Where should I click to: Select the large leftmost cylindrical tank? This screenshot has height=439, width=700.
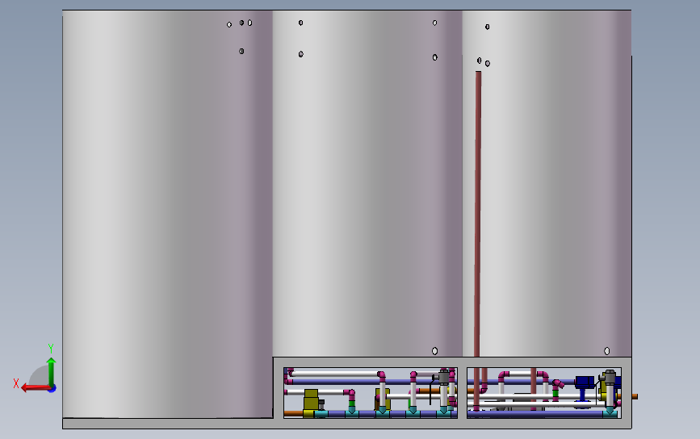click(167, 214)
